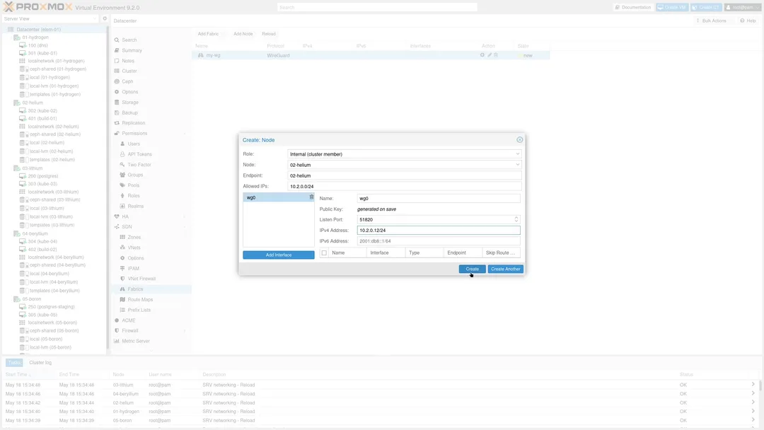The width and height of the screenshot is (764, 430).
Task: Open API Tokens key icon
Action: coord(122,154)
